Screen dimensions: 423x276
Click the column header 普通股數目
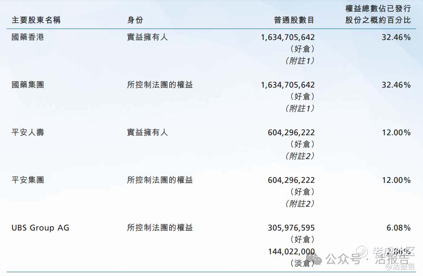tap(294, 20)
